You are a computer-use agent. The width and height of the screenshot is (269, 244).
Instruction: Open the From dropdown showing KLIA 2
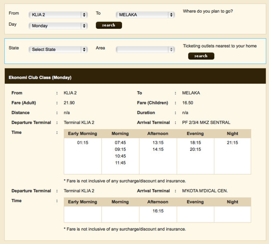[x=58, y=15]
